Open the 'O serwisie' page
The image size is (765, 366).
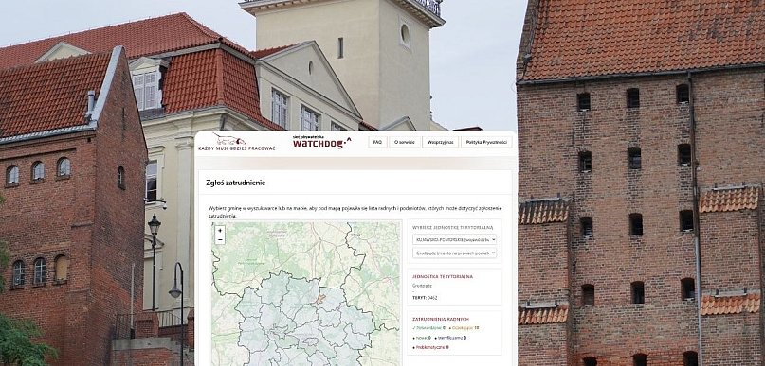pyautogui.click(x=405, y=142)
